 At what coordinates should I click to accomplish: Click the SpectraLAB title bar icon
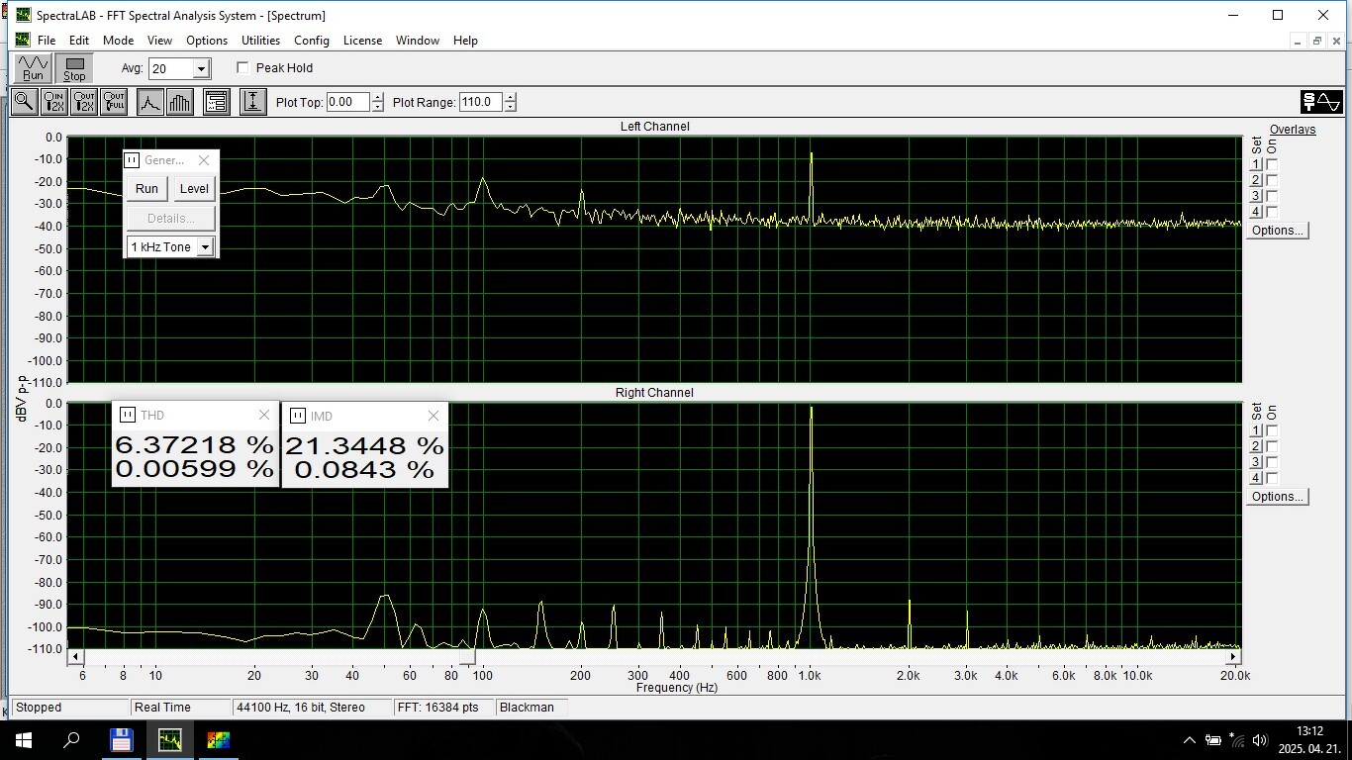(23, 15)
